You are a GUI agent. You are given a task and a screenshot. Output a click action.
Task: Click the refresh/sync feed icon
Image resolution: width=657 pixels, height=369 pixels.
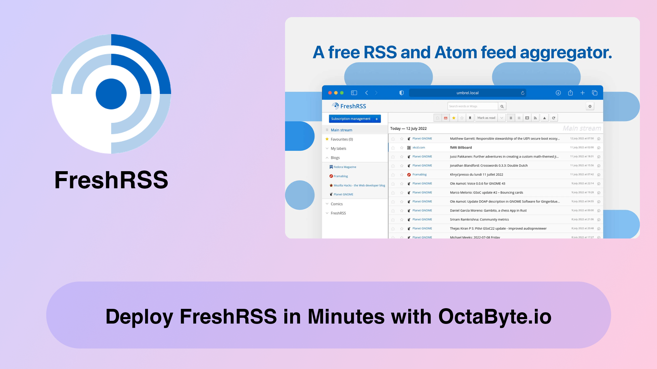(553, 118)
